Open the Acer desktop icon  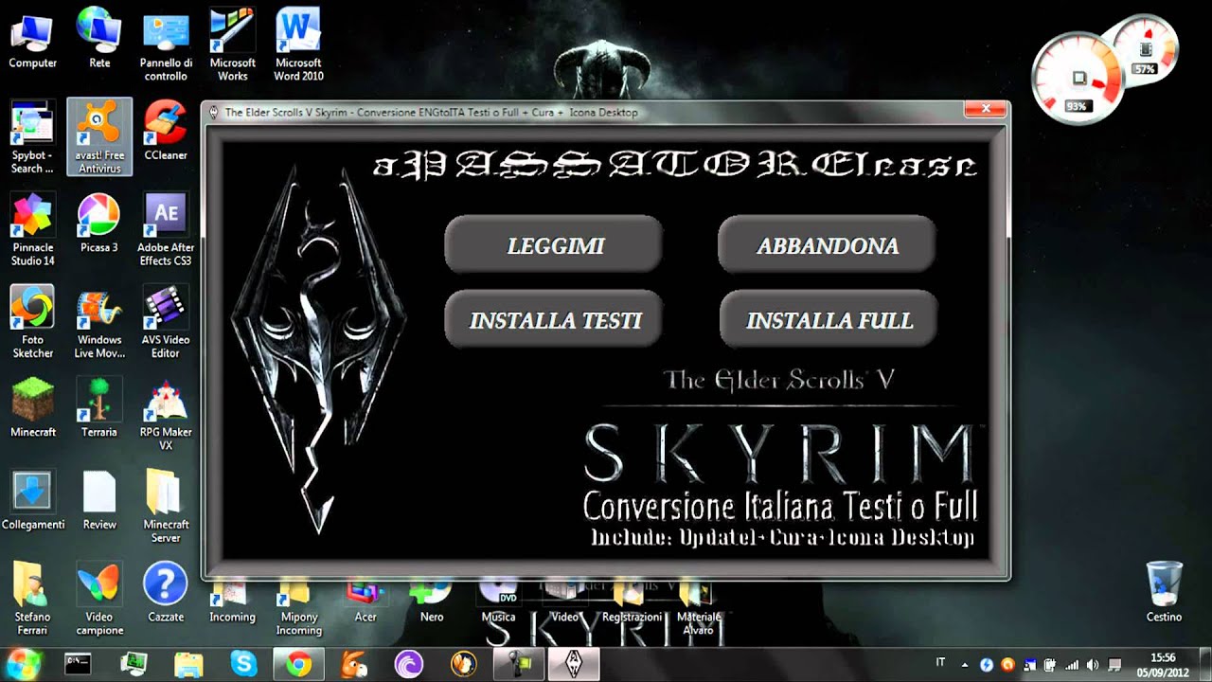(365, 603)
